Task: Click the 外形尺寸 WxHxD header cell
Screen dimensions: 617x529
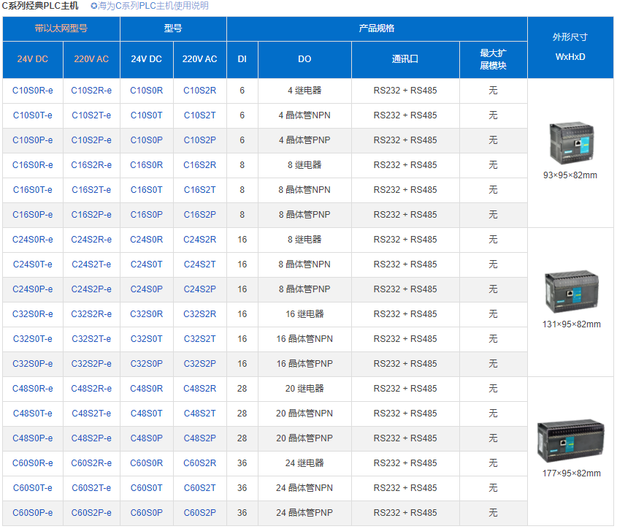Action: click(x=570, y=47)
